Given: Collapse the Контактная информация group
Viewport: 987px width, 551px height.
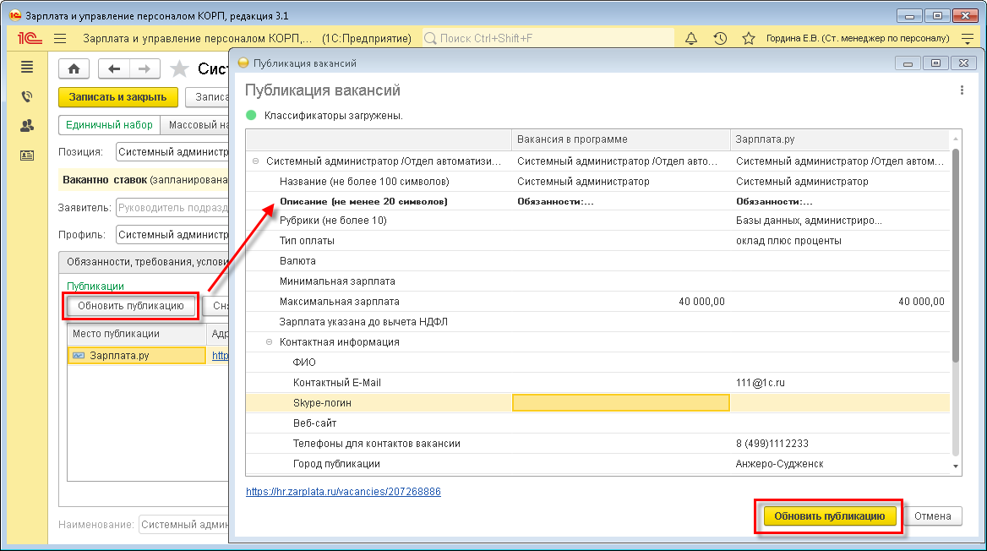Looking at the screenshot, I should point(269,342).
